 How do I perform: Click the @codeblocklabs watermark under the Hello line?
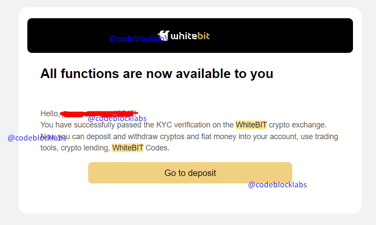117,118
